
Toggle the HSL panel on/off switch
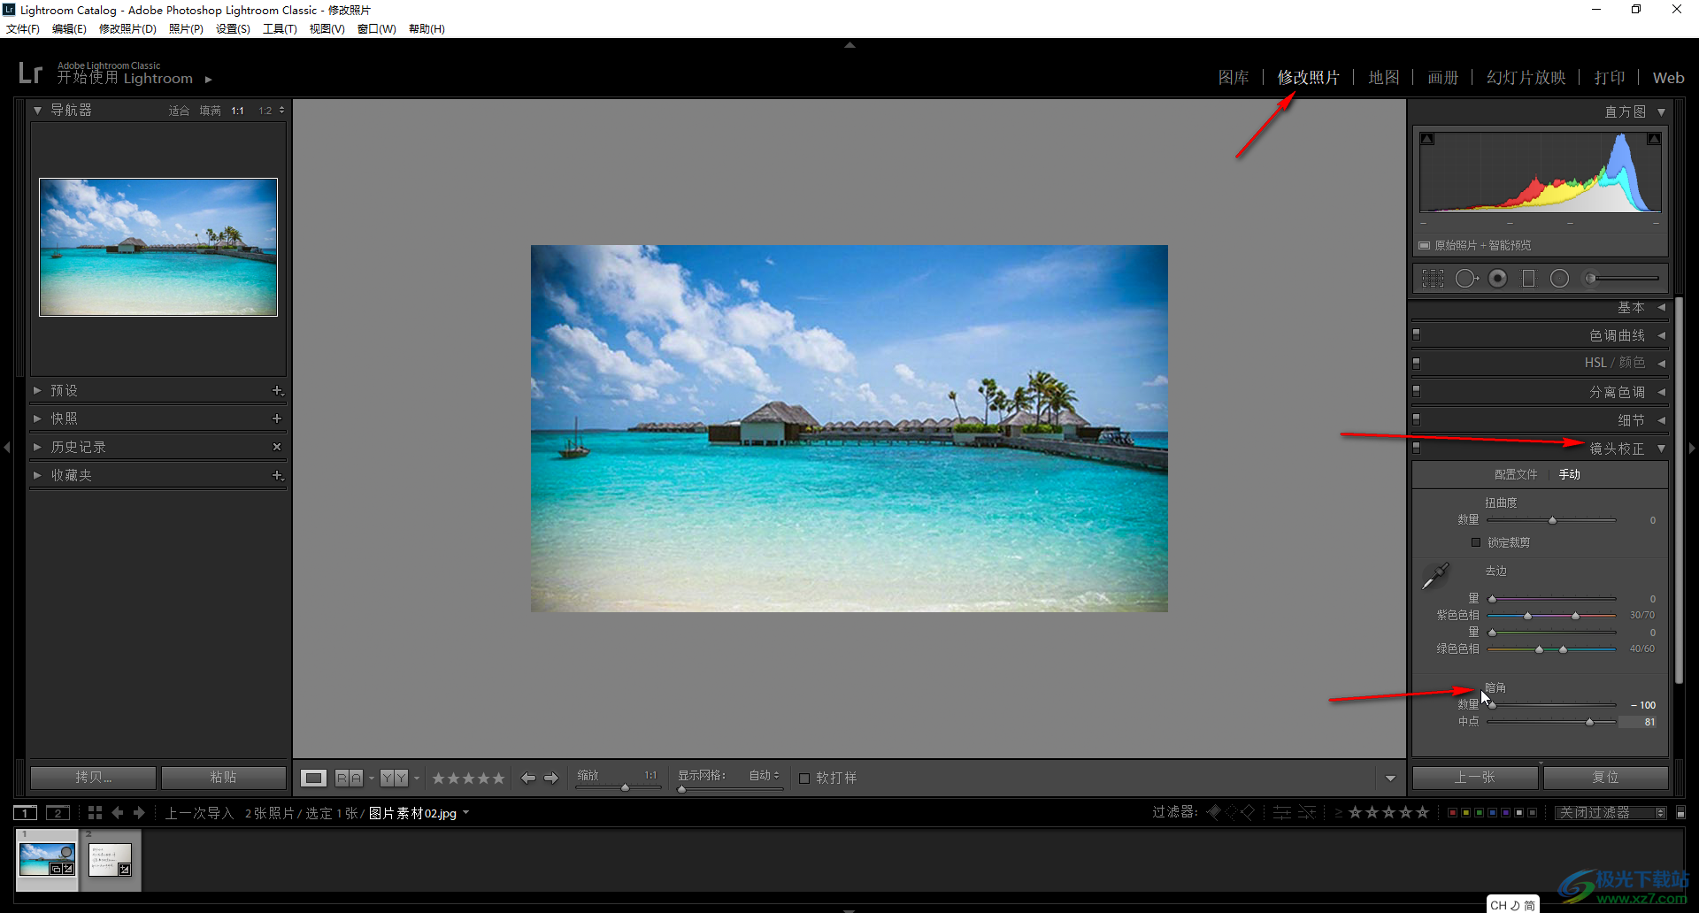(1417, 364)
